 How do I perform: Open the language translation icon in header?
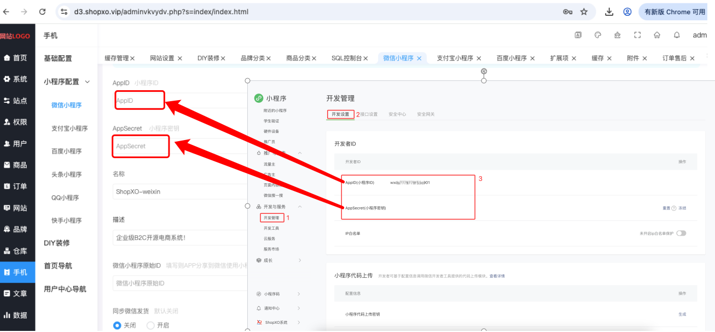coord(578,35)
